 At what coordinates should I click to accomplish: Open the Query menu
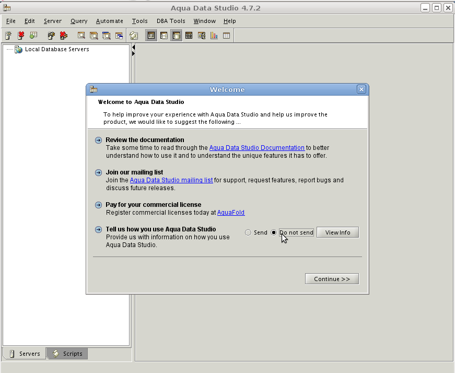(79, 21)
